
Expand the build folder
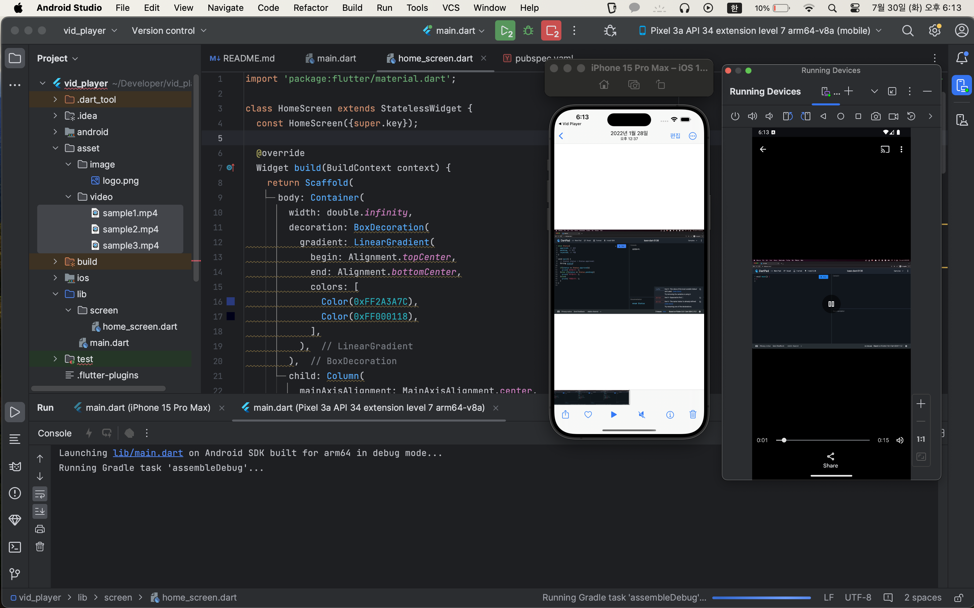[55, 261]
